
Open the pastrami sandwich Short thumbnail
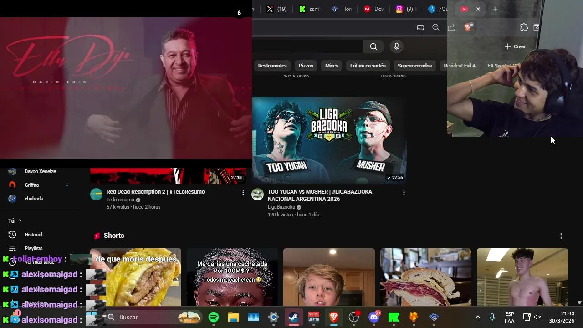coord(426,277)
